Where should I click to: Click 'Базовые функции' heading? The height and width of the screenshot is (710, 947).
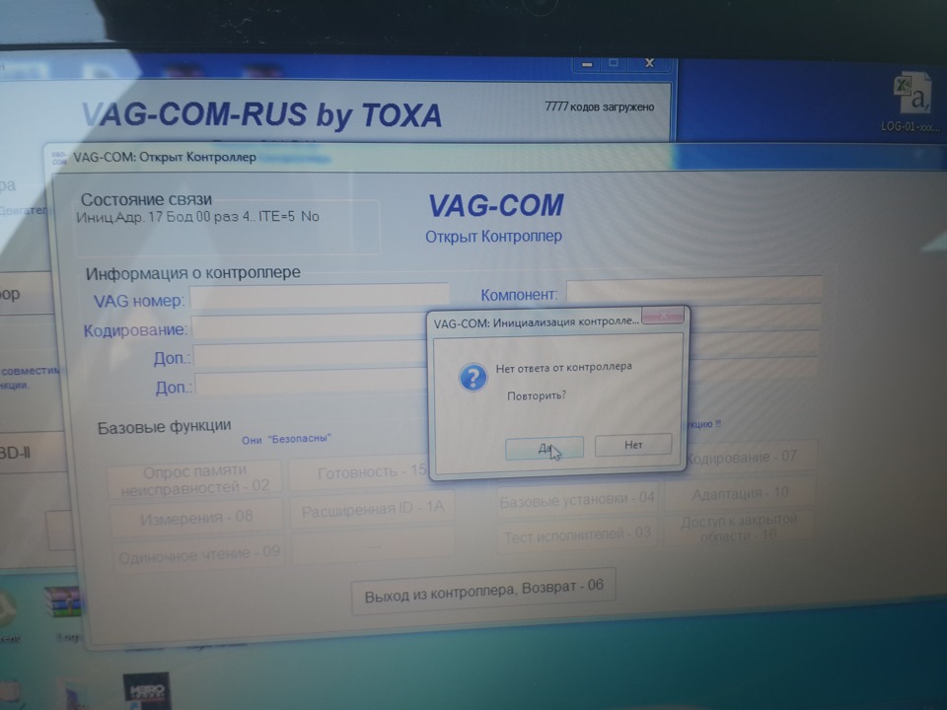(165, 427)
